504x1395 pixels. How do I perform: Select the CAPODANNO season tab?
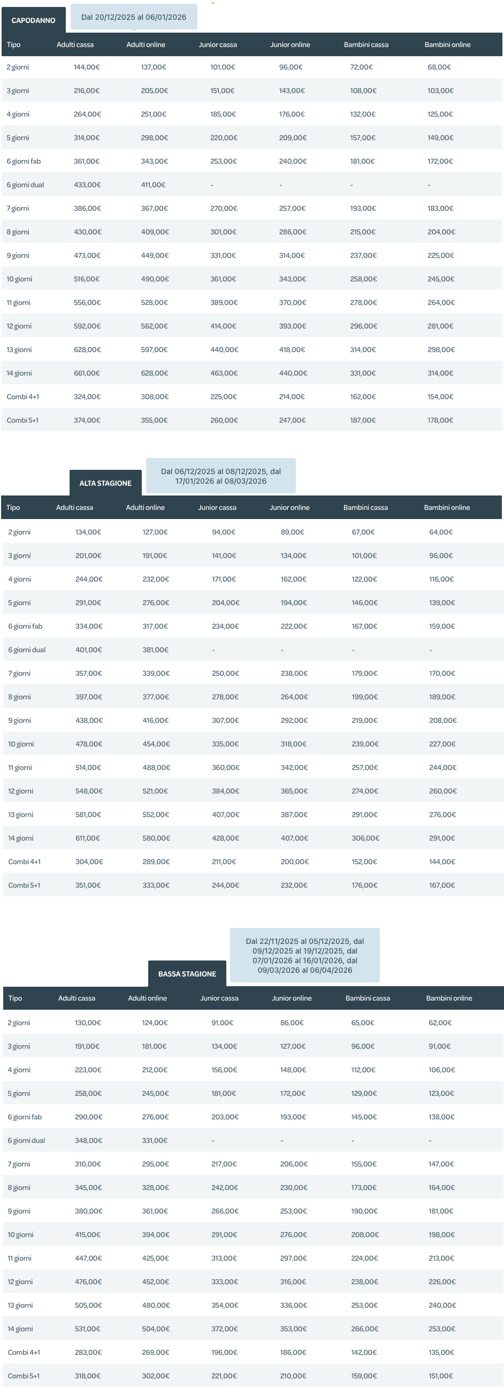(x=34, y=20)
